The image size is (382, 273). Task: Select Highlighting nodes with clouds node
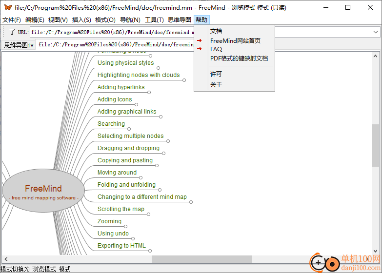point(139,75)
